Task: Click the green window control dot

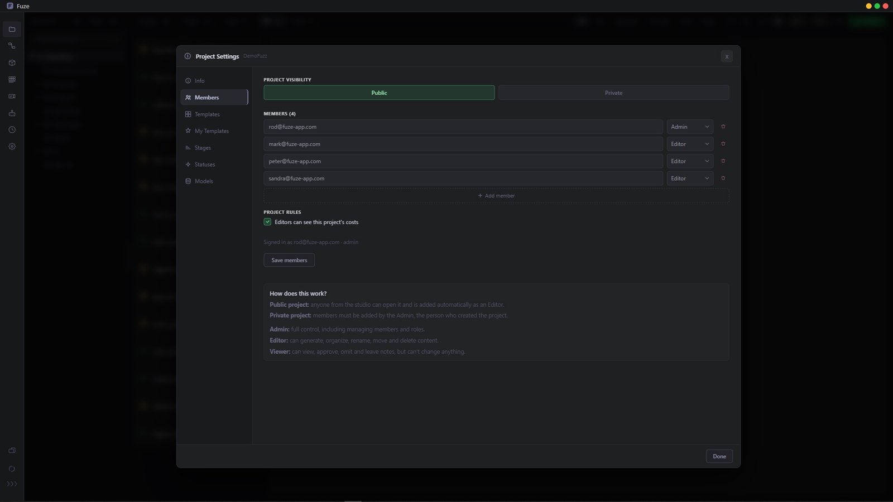Action: pos(877,6)
